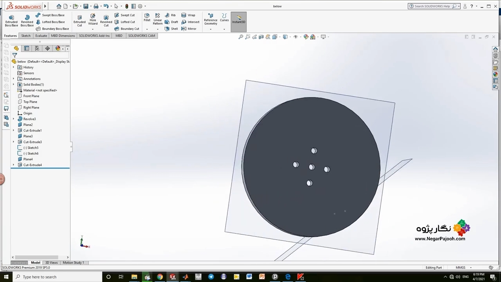Open the MMGS unit system dropdown
Viewport: 501px width, 282px height.
pyautogui.click(x=470, y=268)
